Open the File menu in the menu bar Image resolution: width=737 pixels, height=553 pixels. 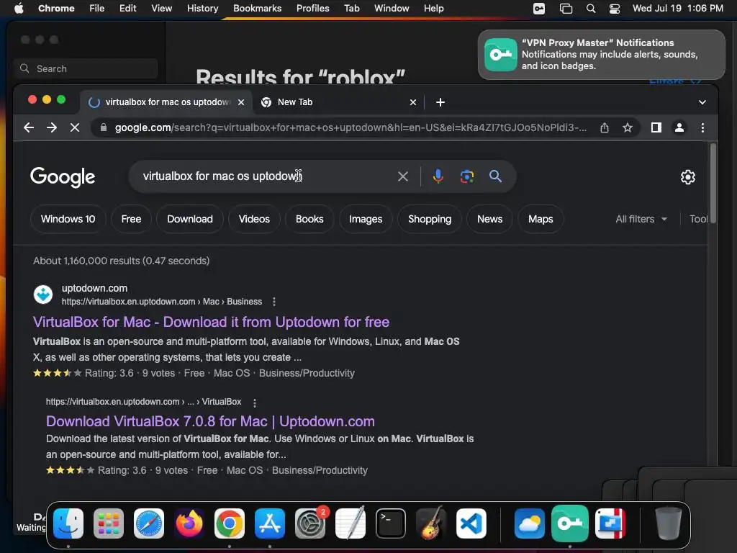[x=97, y=9]
